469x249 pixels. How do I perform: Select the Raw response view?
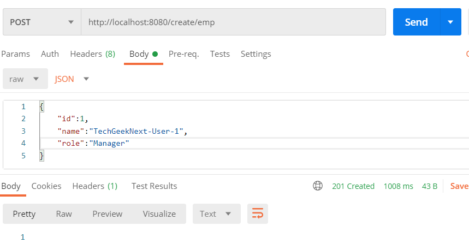[64, 214]
